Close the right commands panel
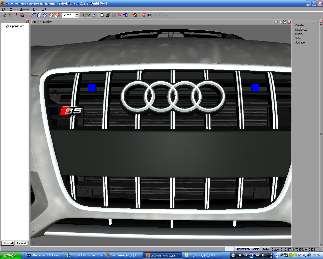Viewport: 323px width, 259px height. (321, 21)
